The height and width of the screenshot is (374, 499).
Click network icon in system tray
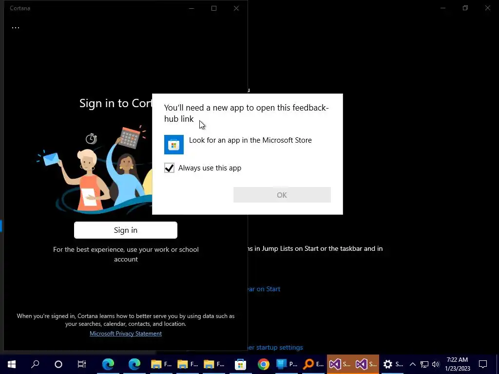point(424,364)
